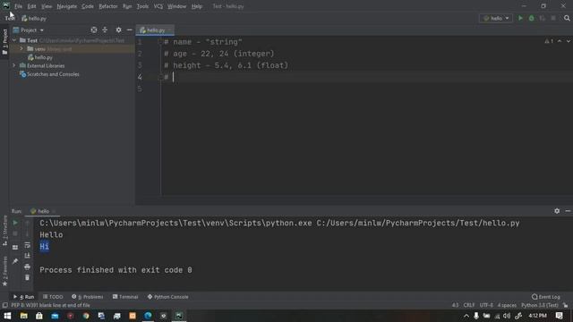Open Chrome from taskbar
Viewport: 573px width, 322px height.
[86, 316]
